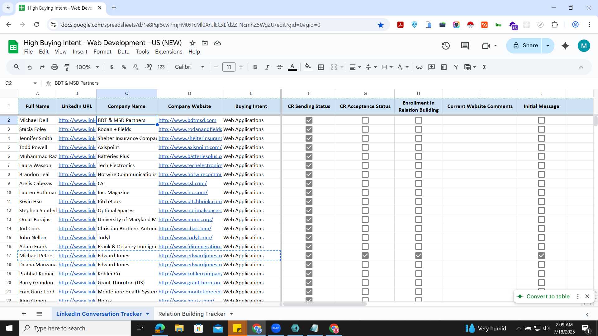The height and width of the screenshot is (336, 598).
Task: Toggle Bold formatting
Action: [x=255, y=67]
